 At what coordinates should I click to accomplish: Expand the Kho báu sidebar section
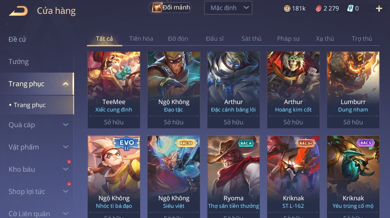pyautogui.click(x=66, y=169)
